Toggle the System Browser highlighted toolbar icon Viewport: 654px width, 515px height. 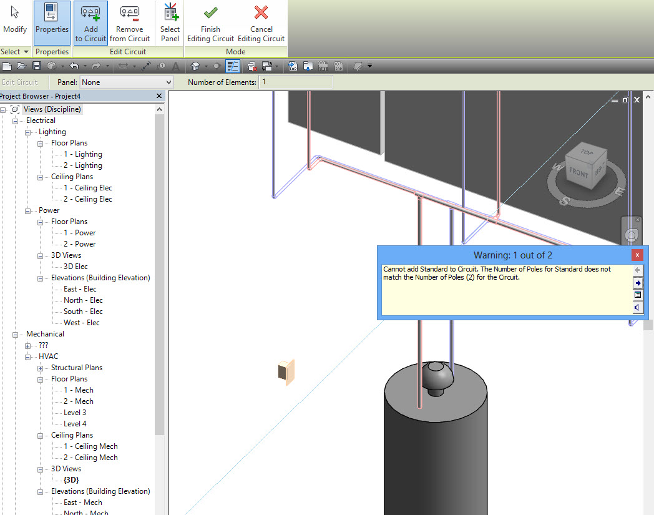pyautogui.click(x=233, y=66)
